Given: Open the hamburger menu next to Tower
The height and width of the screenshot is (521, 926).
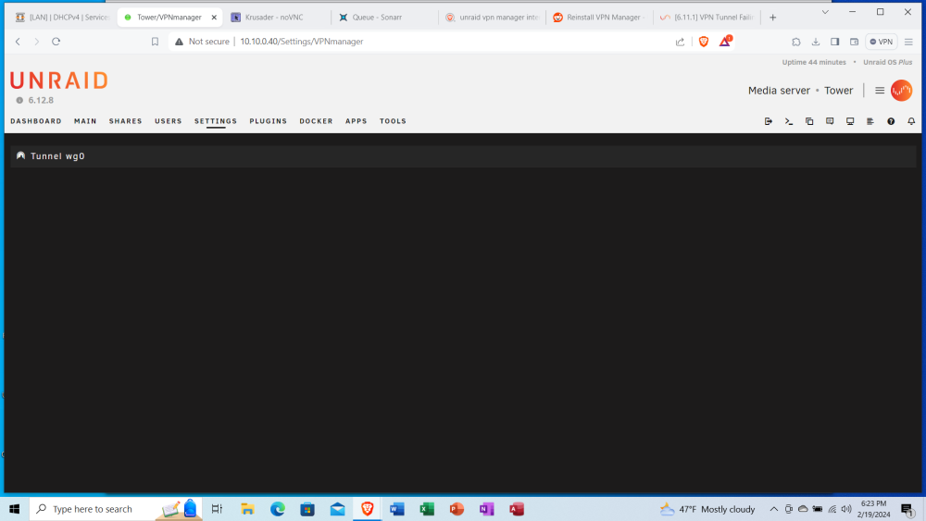Looking at the screenshot, I should click(880, 91).
